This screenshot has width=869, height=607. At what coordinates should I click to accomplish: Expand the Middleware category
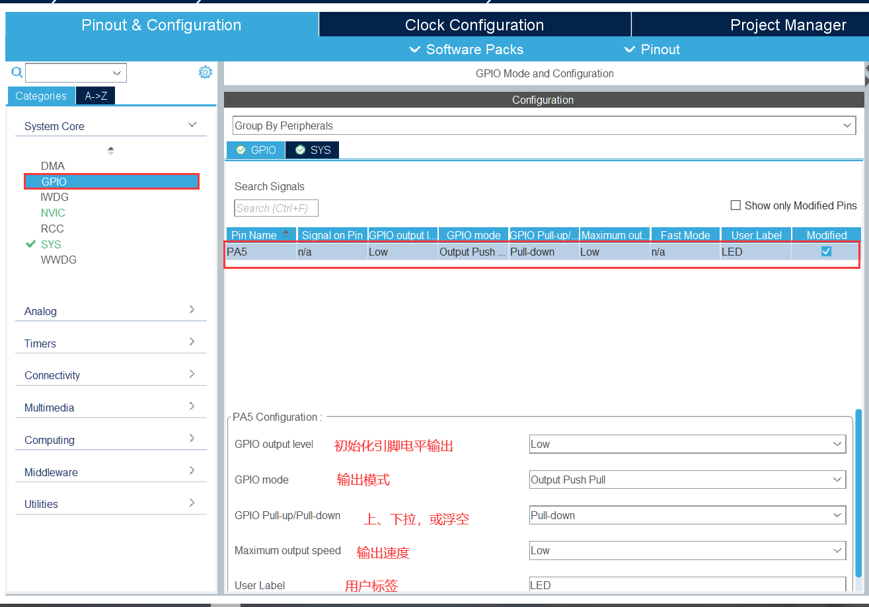click(x=111, y=472)
